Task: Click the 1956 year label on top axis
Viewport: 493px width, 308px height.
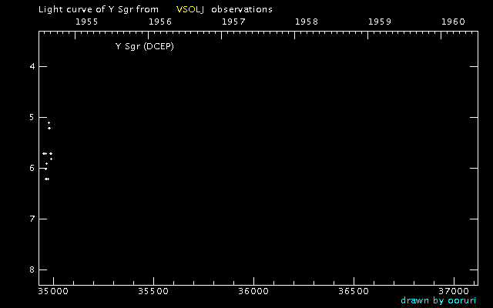Action: click(x=159, y=22)
